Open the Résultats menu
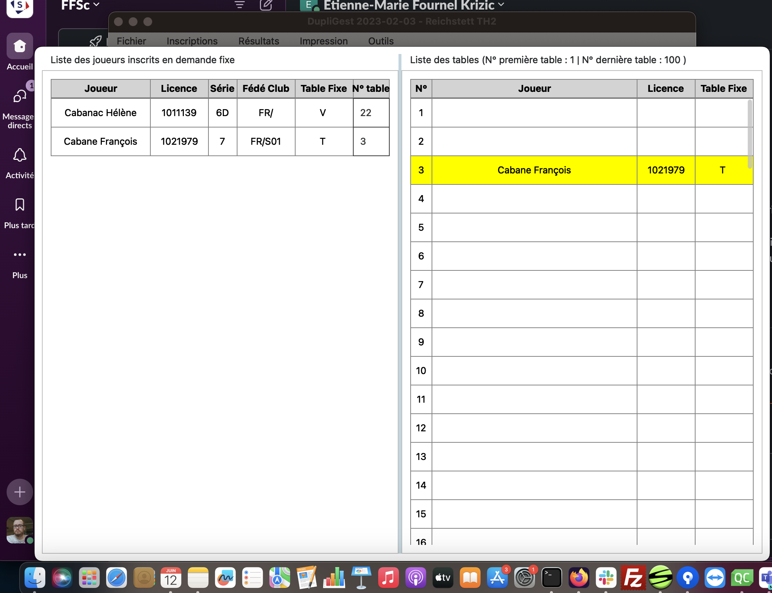 coord(258,41)
